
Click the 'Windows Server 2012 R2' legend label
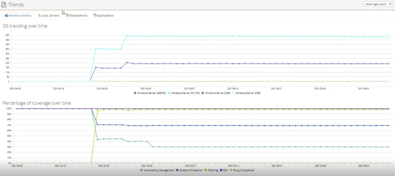click(185, 93)
